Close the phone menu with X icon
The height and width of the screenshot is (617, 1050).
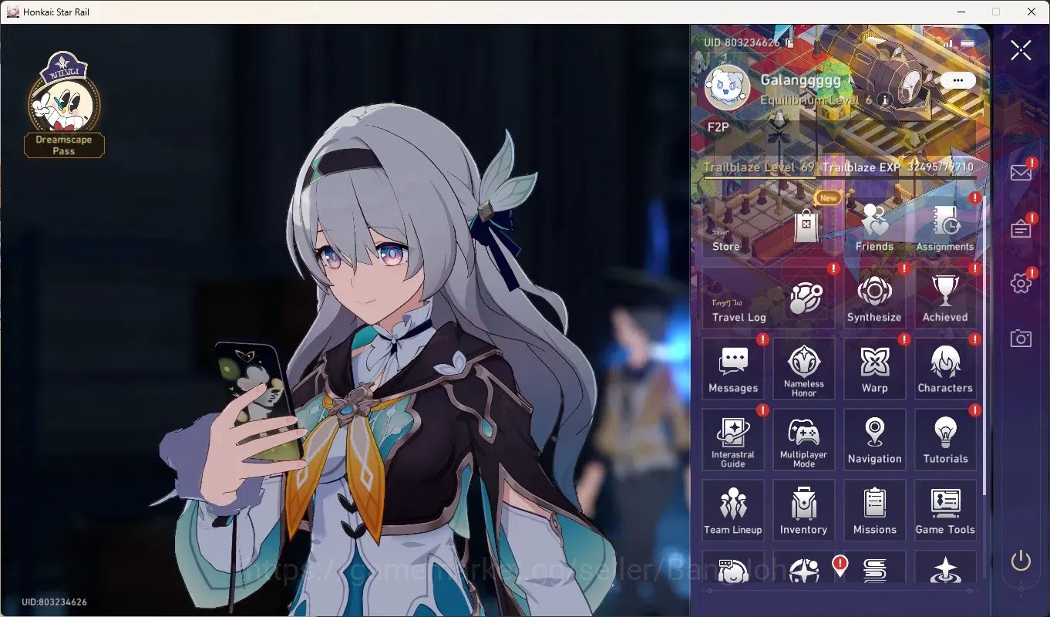pyautogui.click(x=1021, y=50)
